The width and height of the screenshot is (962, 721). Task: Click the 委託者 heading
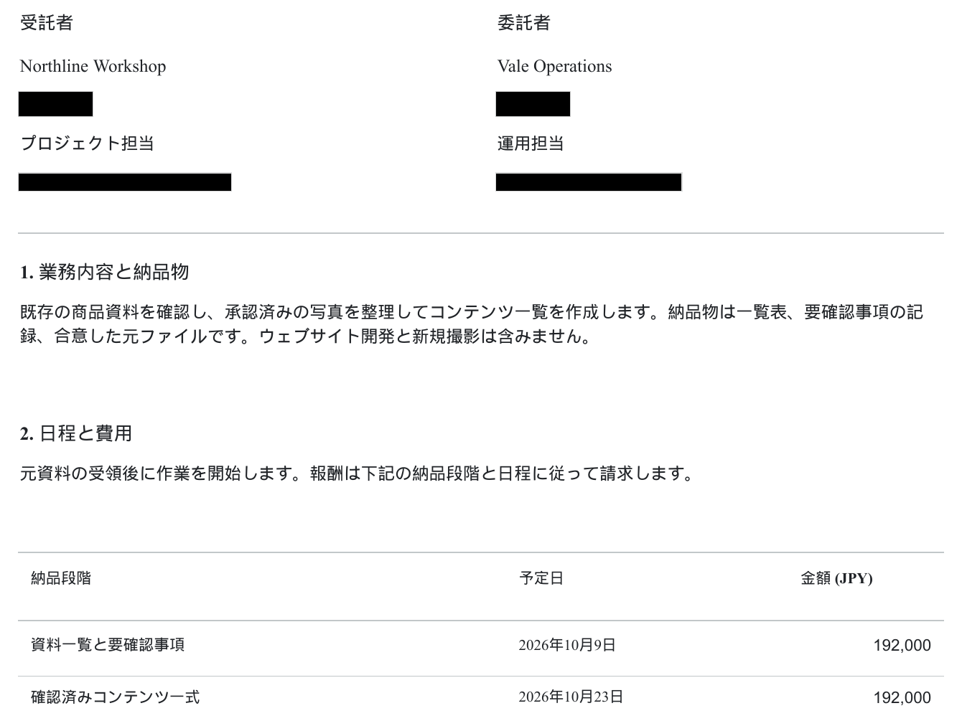click(524, 23)
